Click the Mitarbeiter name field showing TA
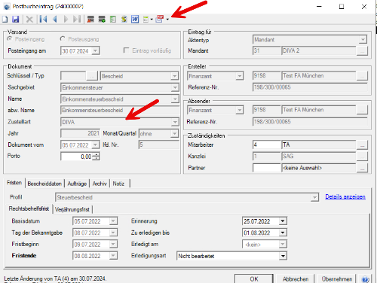The image size is (377, 283). point(319,145)
